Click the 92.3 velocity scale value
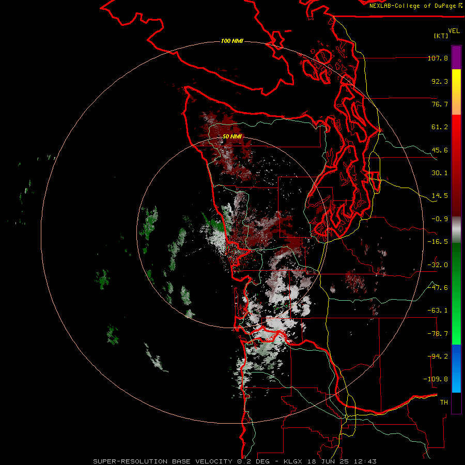The image size is (465, 465). (440, 81)
